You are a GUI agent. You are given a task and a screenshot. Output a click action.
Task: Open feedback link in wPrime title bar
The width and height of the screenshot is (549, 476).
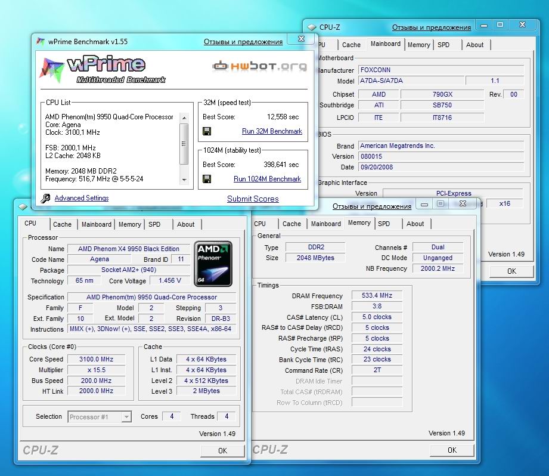243,42
